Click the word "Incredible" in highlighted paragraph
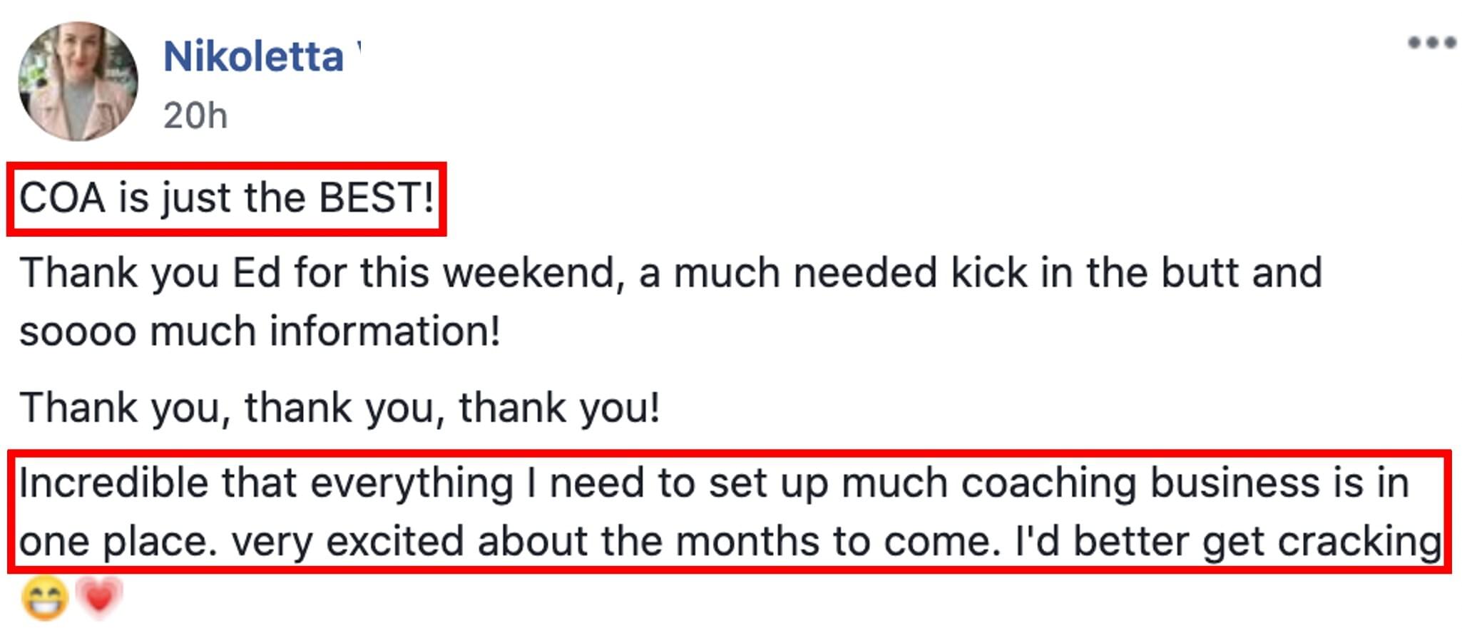The image size is (1462, 643). pos(113,483)
